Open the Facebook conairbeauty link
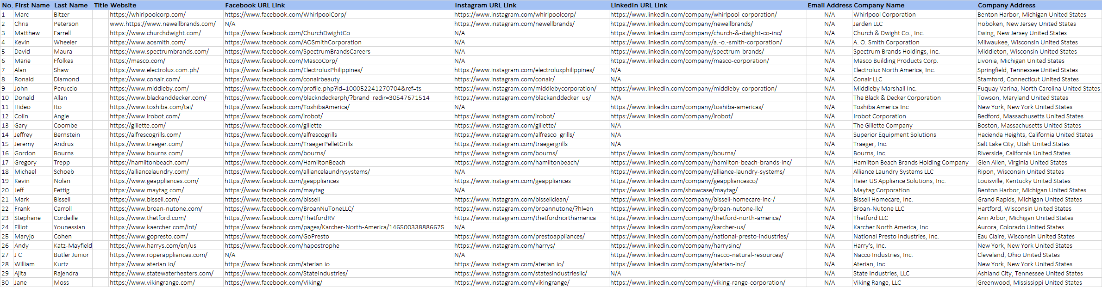The image size is (1102, 287). (x=282, y=79)
